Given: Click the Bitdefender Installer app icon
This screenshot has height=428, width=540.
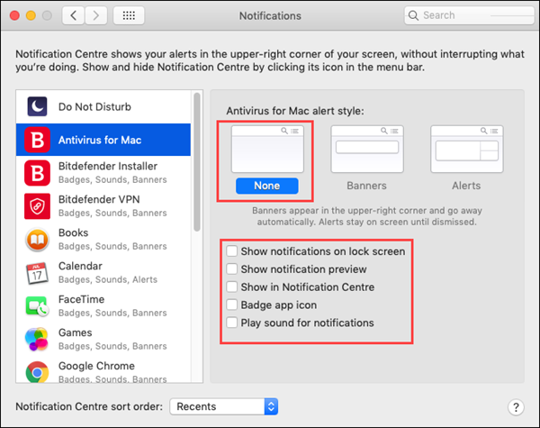Looking at the screenshot, I should pos(37,173).
